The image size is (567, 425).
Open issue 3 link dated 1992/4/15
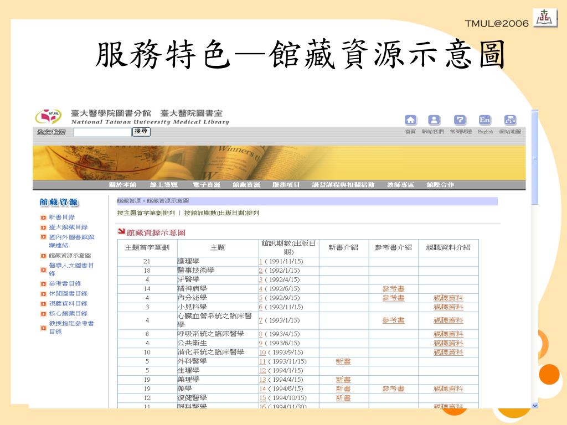[x=261, y=279]
